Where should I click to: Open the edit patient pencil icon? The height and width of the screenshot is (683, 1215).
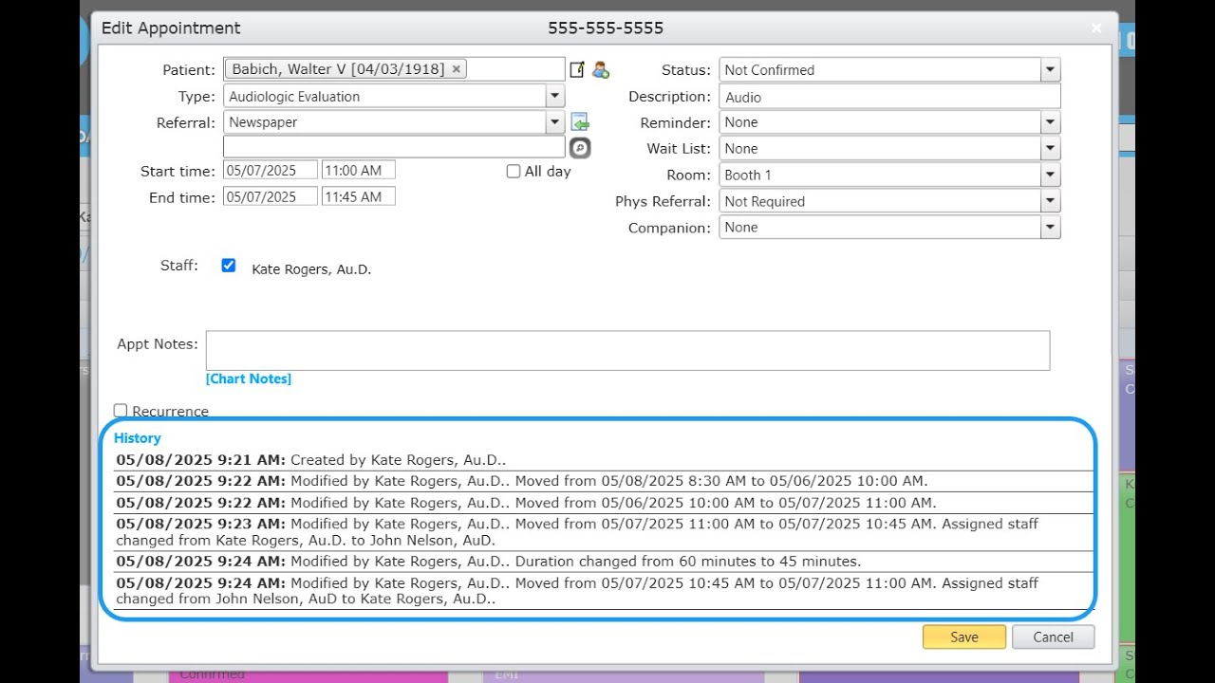click(x=577, y=69)
